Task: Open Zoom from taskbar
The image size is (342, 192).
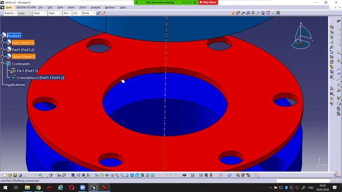Action: tap(82, 187)
